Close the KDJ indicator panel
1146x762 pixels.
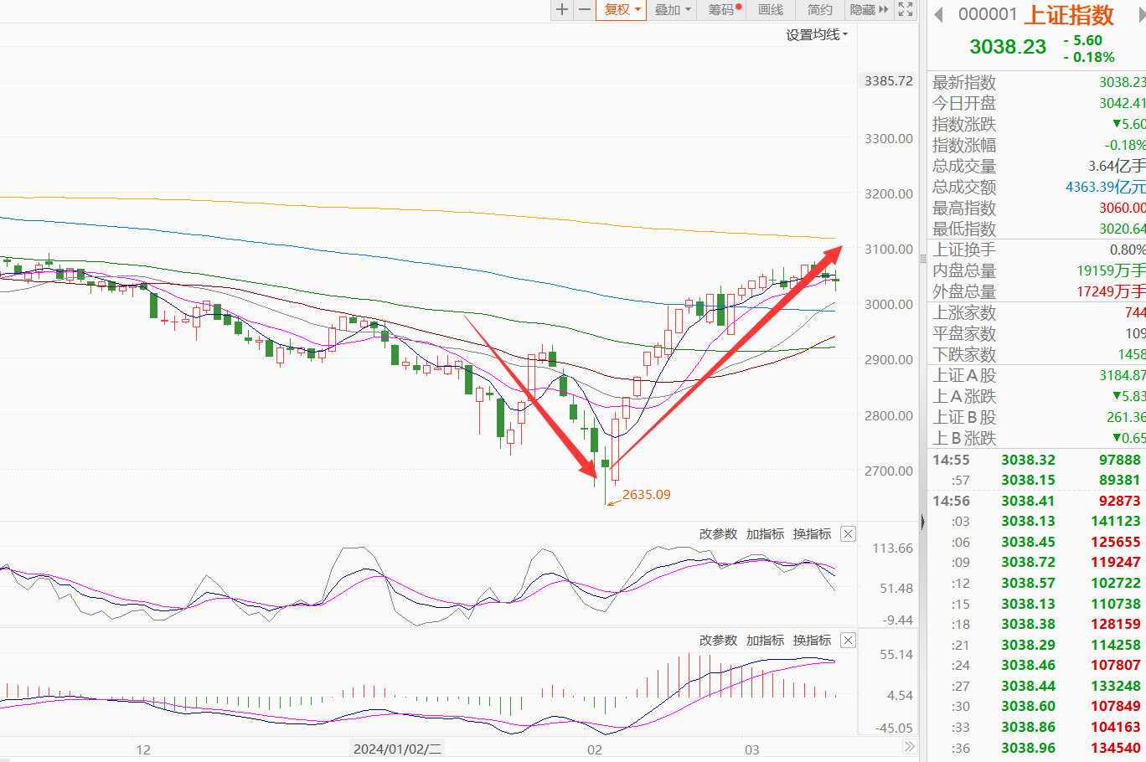848,534
